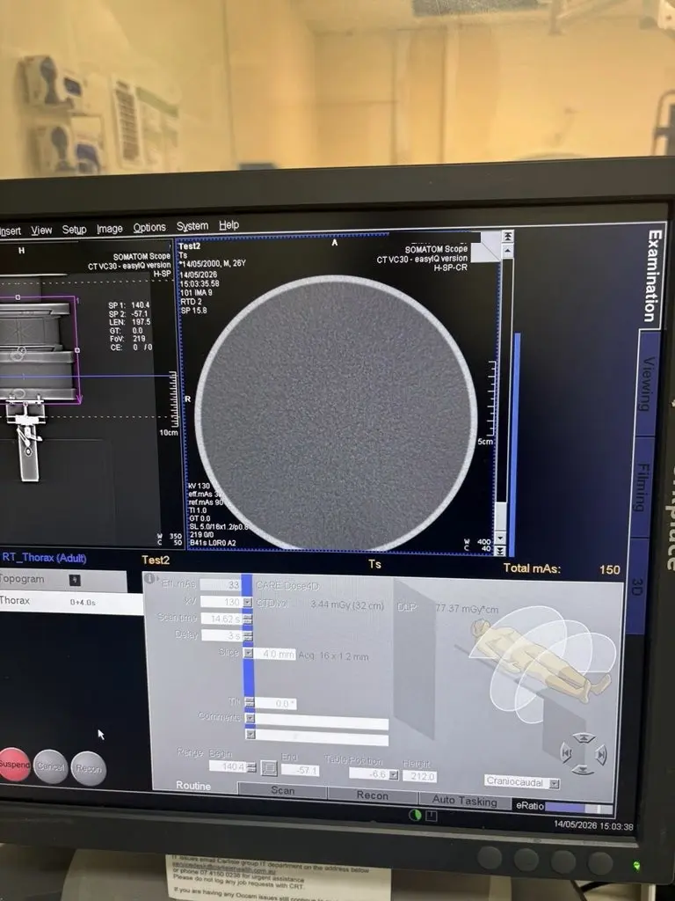The image size is (675, 901).
Task: Switch to the Filming task card
Action: coord(642,487)
